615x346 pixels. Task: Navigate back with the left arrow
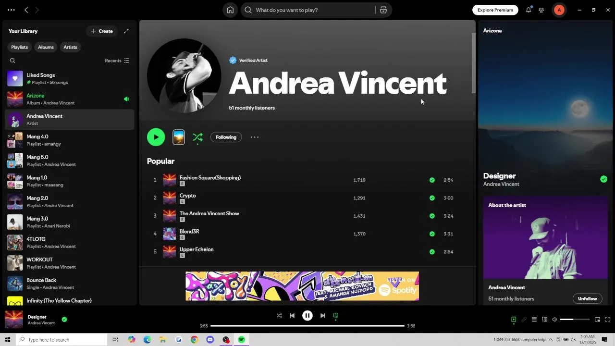(26, 10)
